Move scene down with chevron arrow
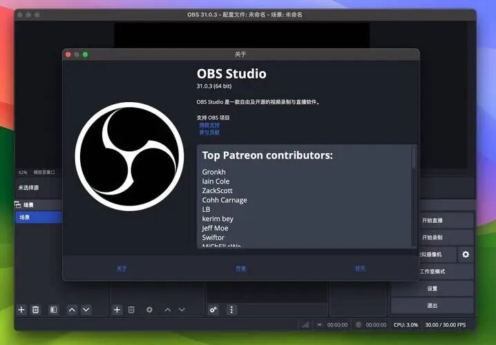496x345 pixels. pyautogui.click(x=86, y=310)
